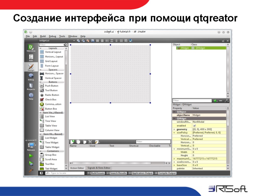Click the green Run button
261x196 pixels.
click(31, 156)
